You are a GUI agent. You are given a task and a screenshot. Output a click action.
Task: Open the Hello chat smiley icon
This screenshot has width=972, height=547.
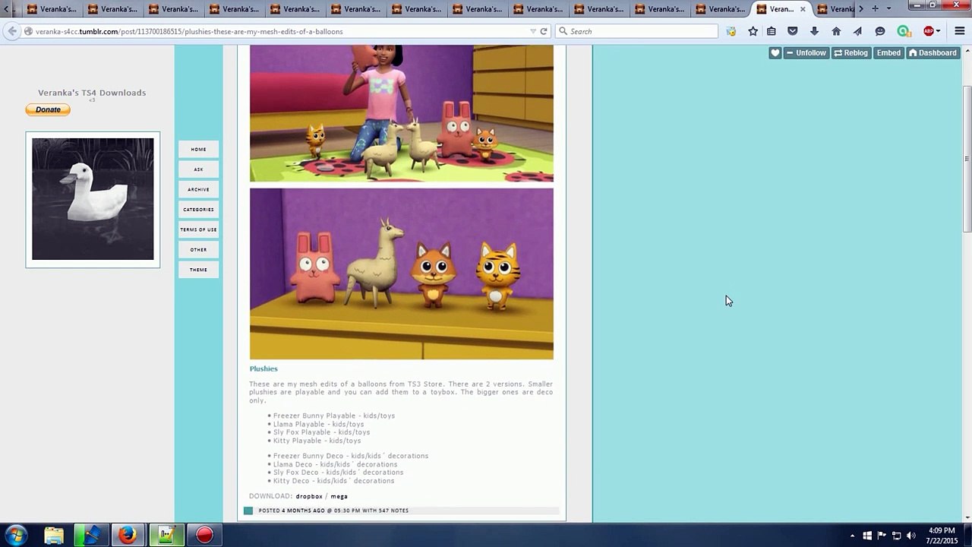tap(880, 31)
